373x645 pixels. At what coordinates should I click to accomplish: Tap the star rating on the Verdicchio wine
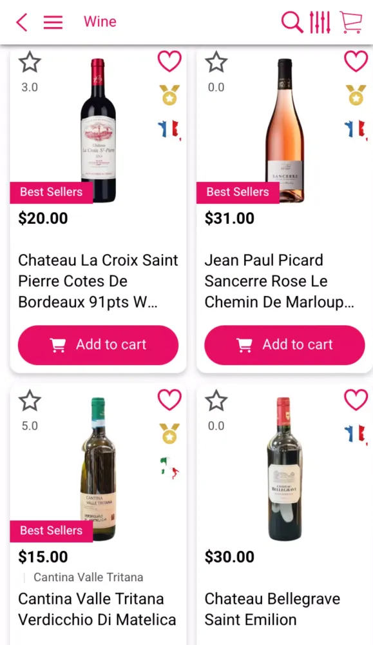tap(30, 400)
